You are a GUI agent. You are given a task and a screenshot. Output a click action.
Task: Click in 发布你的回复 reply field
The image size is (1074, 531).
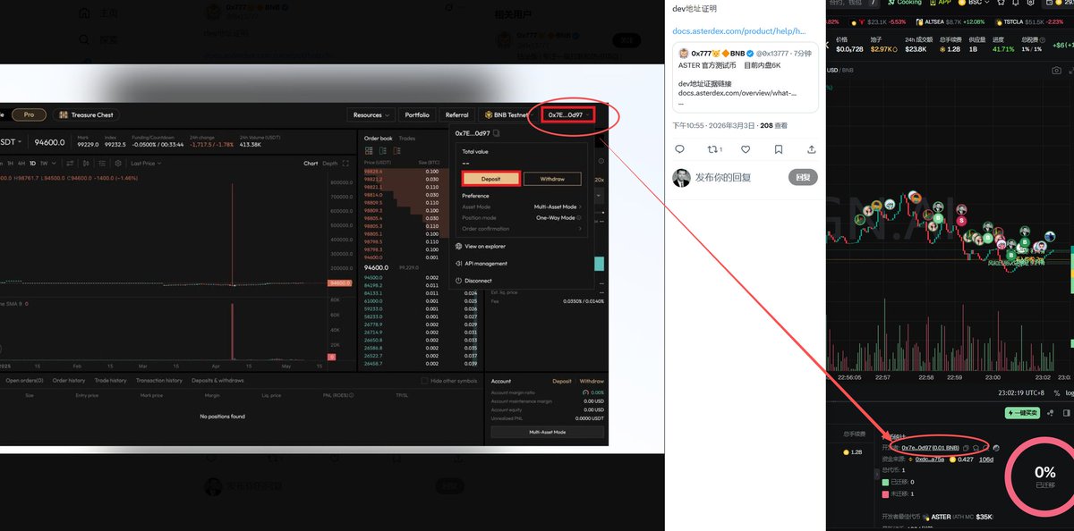723,178
